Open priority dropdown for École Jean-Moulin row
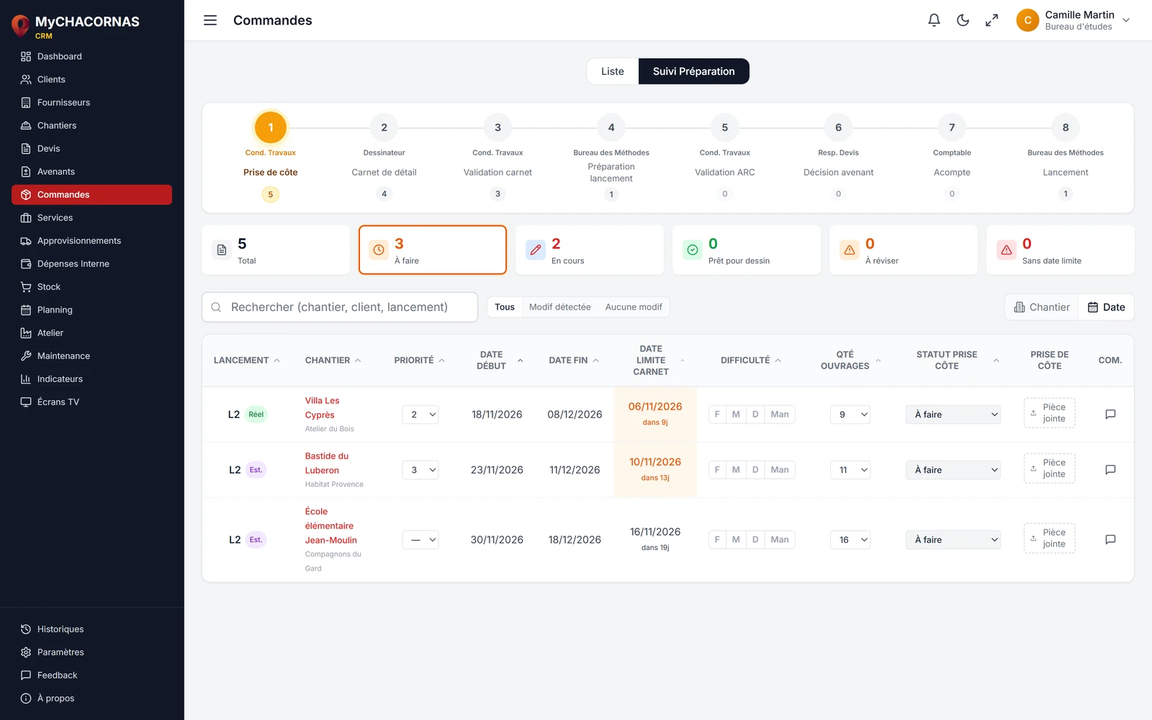The width and height of the screenshot is (1152, 720). click(420, 539)
